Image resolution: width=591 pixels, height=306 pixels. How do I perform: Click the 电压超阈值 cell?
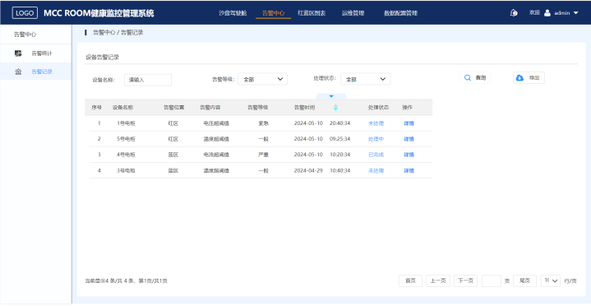click(x=216, y=123)
